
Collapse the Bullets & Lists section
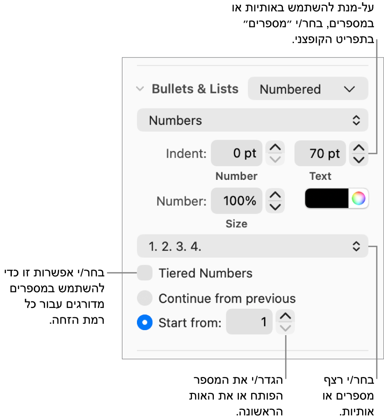point(140,89)
